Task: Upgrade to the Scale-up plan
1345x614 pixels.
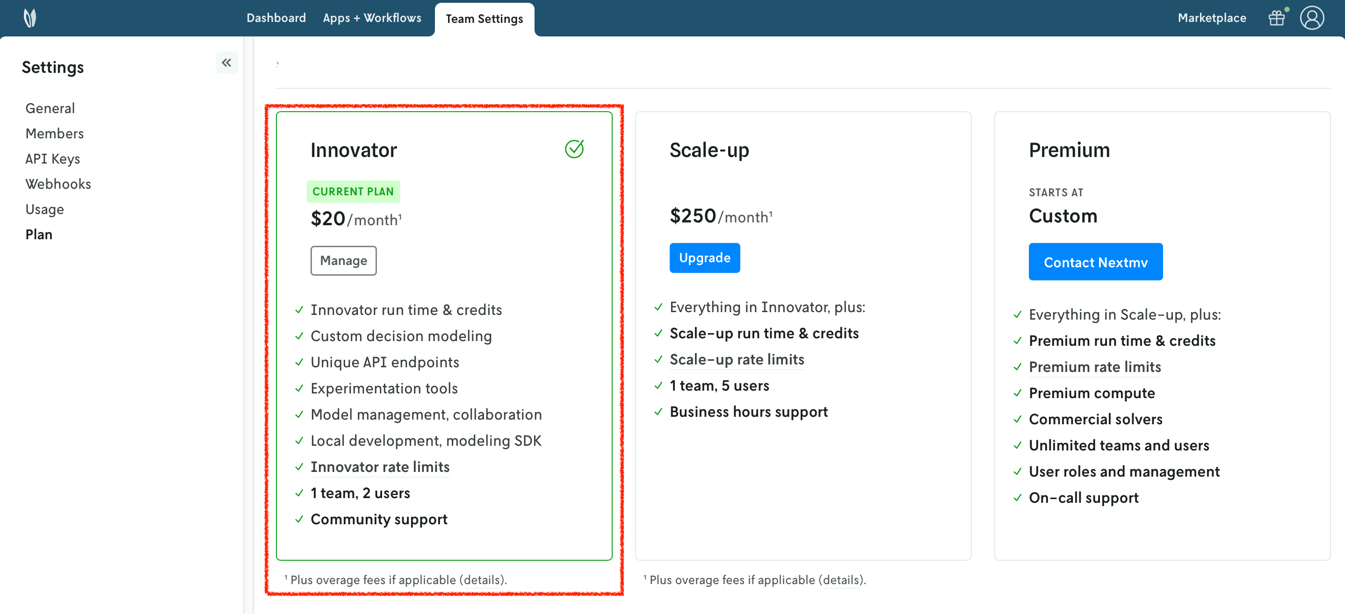Action: point(704,258)
